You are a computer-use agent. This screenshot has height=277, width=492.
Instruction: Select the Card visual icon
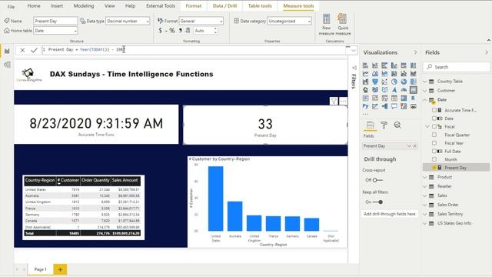(x=414, y=90)
